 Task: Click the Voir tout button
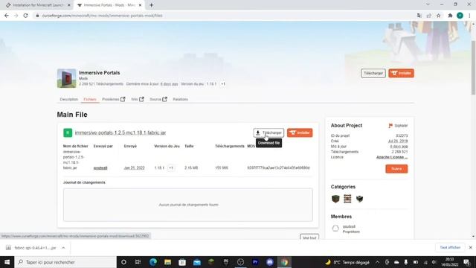(309, 237)
